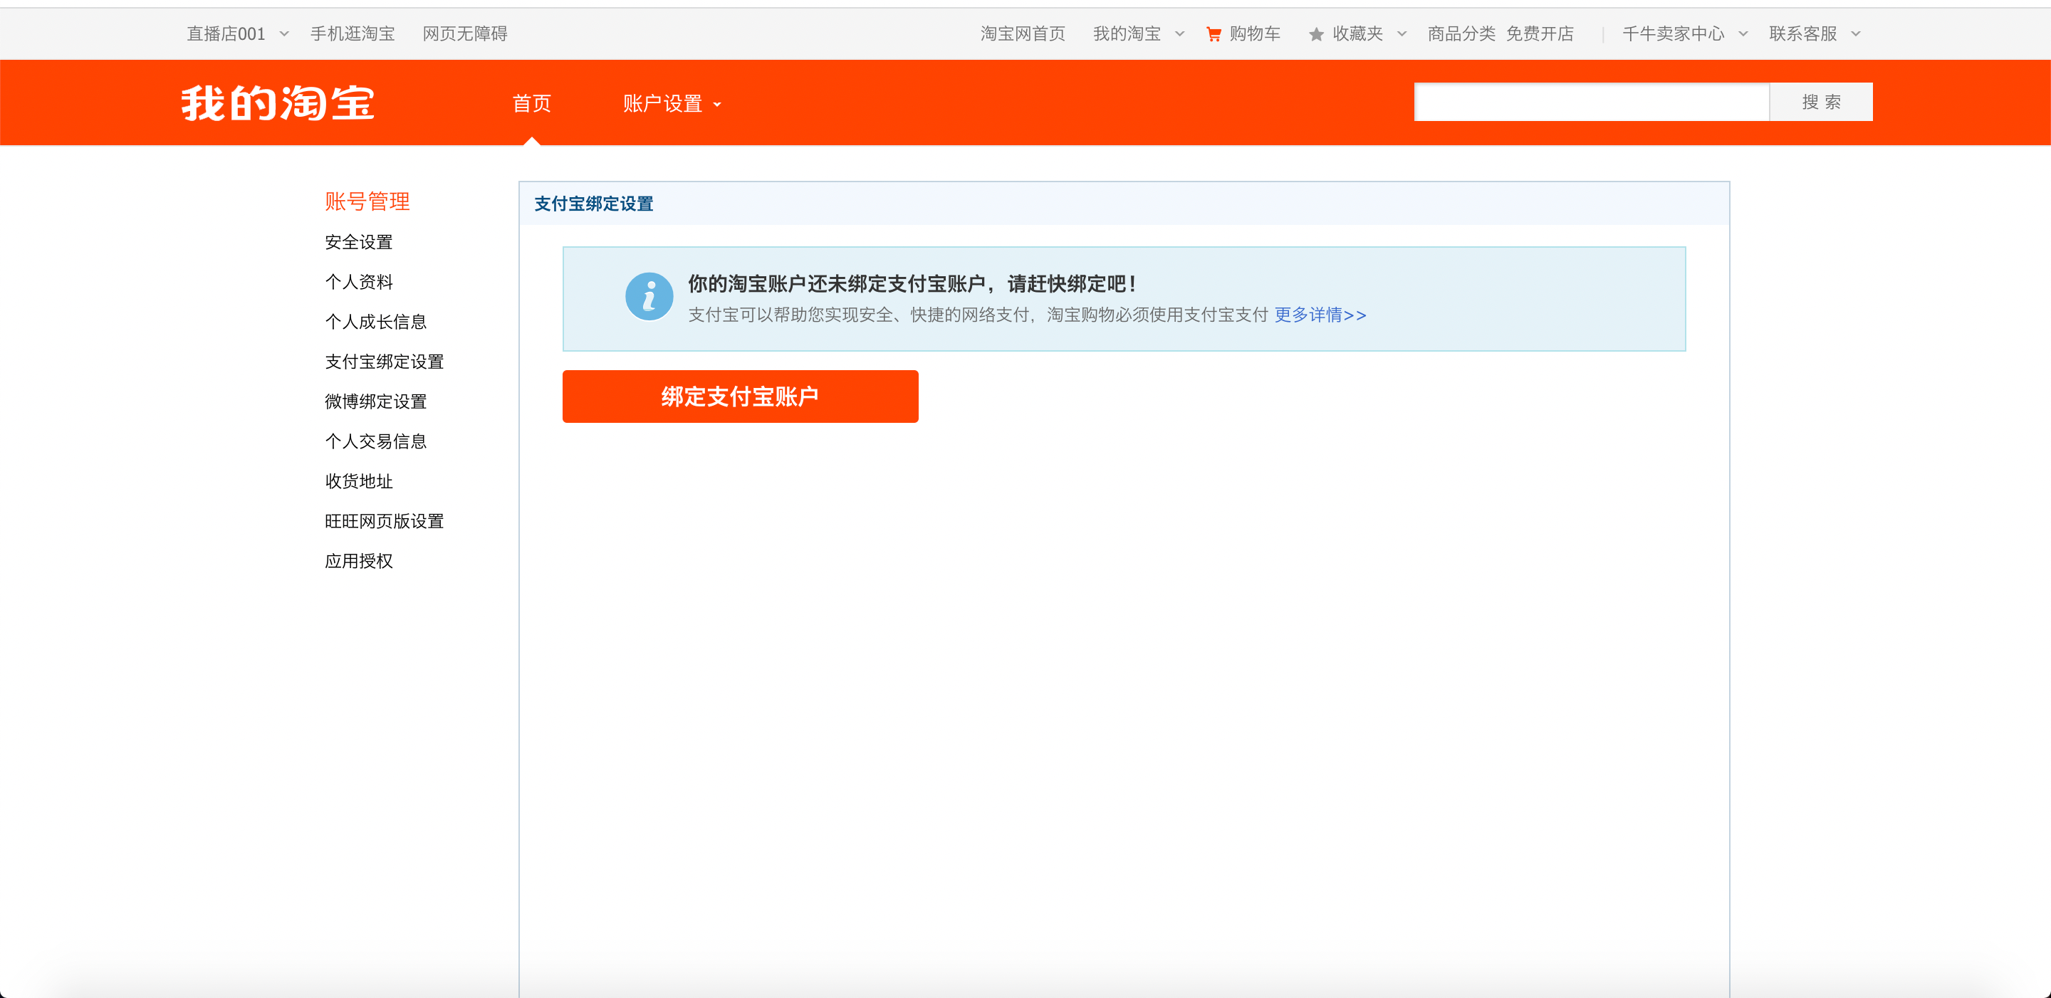This screenshot has width=2051, height=998.
Task: Open 个人成长信息 in sidebar
Action: click(x=376, y=322)
